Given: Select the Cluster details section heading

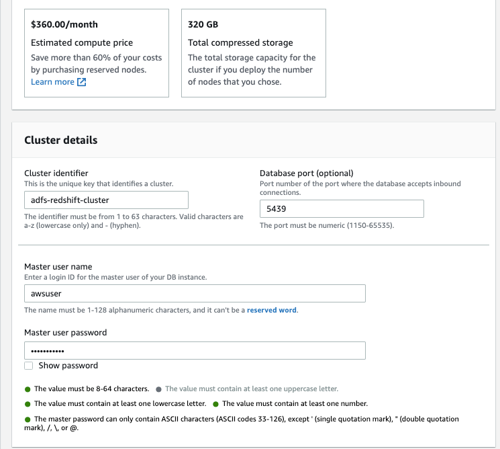Looking at the screenshot, I should pyautogui.click(x=61, y=140).
